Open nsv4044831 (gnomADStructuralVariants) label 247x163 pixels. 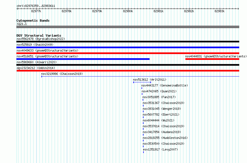point(216,56)
